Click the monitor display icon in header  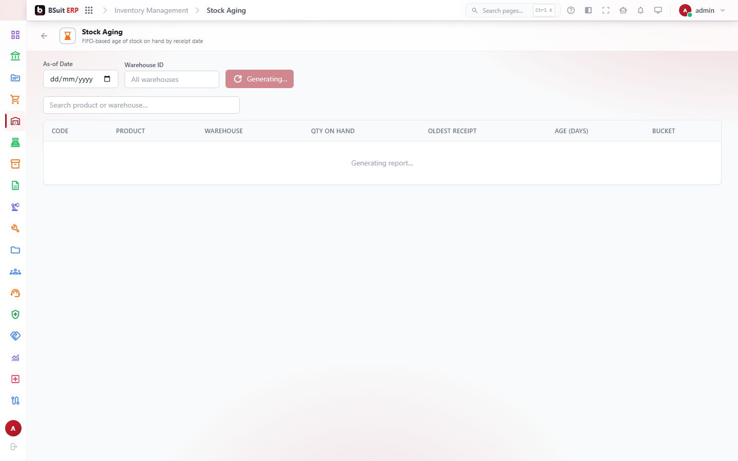click(658, 10)
